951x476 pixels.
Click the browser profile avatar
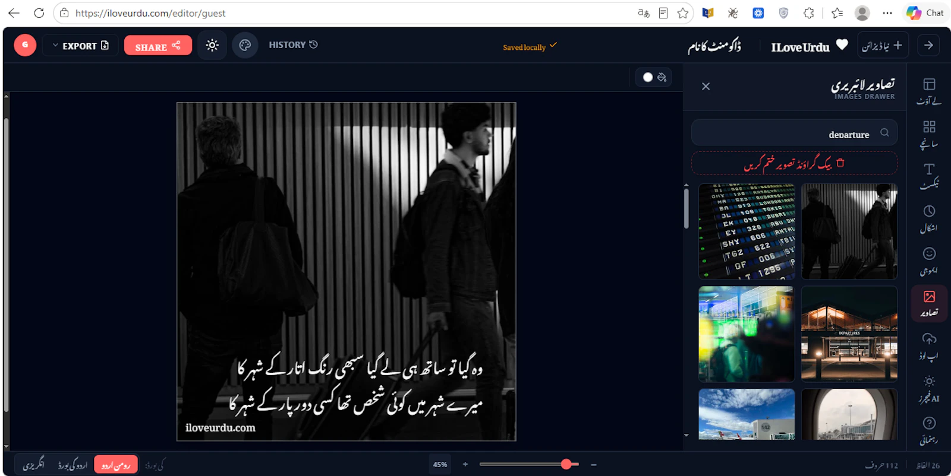point(862,13)
